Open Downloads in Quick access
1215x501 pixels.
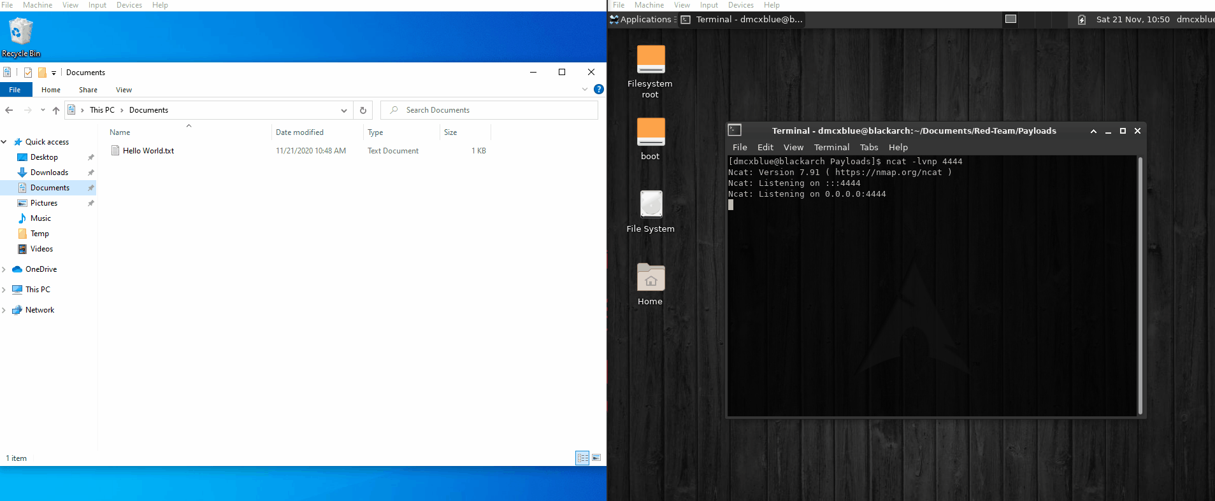coord(49,173)
